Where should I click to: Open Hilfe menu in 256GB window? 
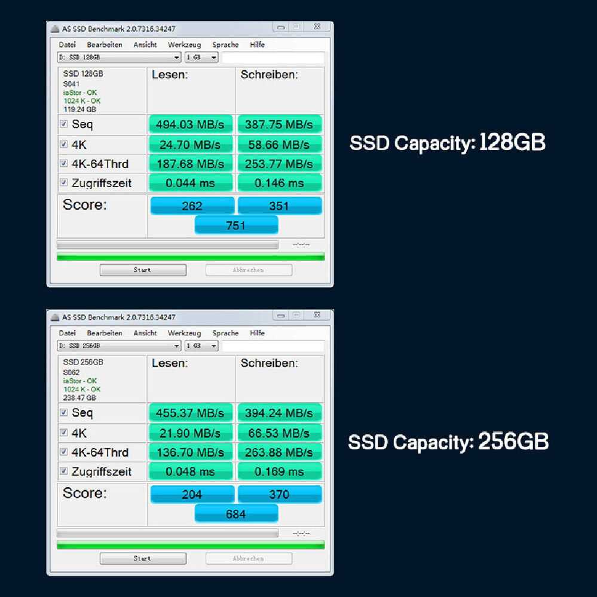(x=258, y=333)
